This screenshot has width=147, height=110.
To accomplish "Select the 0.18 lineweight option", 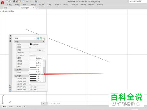I will coord(36,61).
